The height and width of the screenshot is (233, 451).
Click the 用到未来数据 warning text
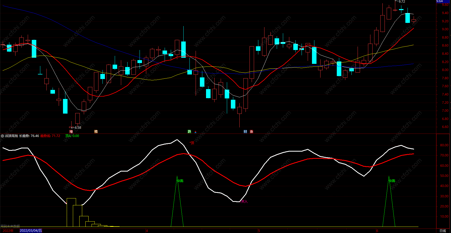pos(10,226)
